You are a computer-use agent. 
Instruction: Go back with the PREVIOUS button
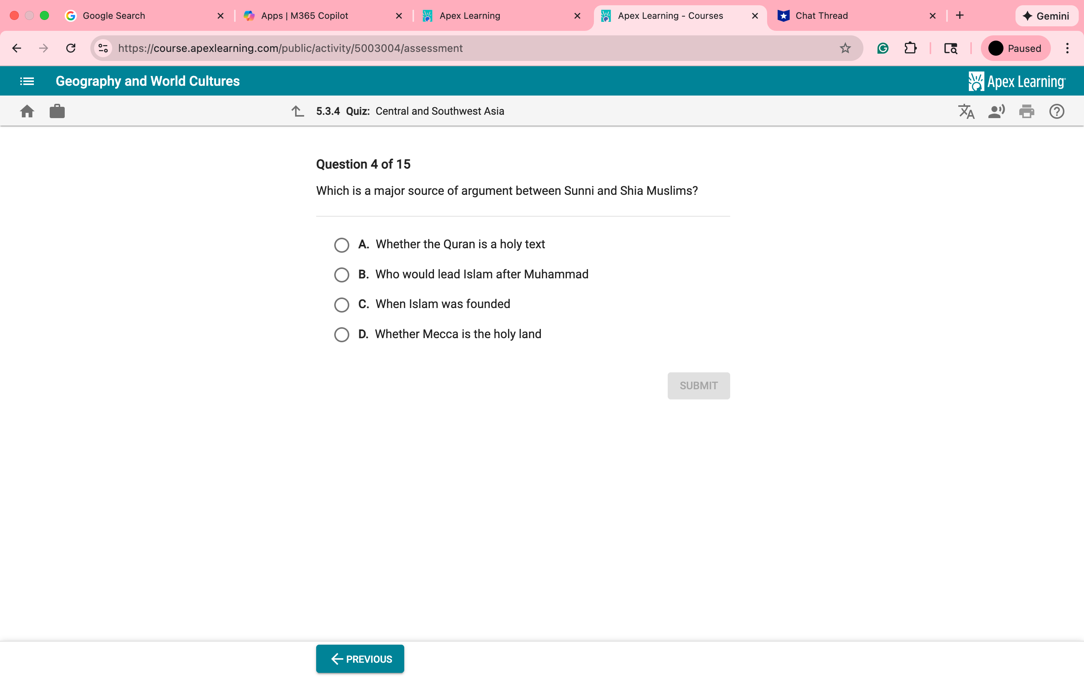(x=360, y=659)
